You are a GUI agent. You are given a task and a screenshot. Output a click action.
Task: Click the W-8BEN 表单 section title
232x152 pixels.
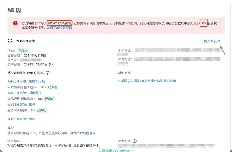click(26, 41)
